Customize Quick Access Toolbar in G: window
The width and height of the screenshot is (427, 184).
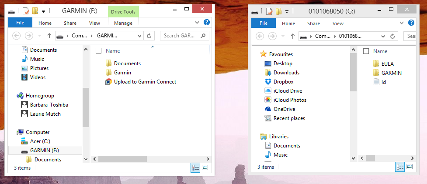[286, 11]
